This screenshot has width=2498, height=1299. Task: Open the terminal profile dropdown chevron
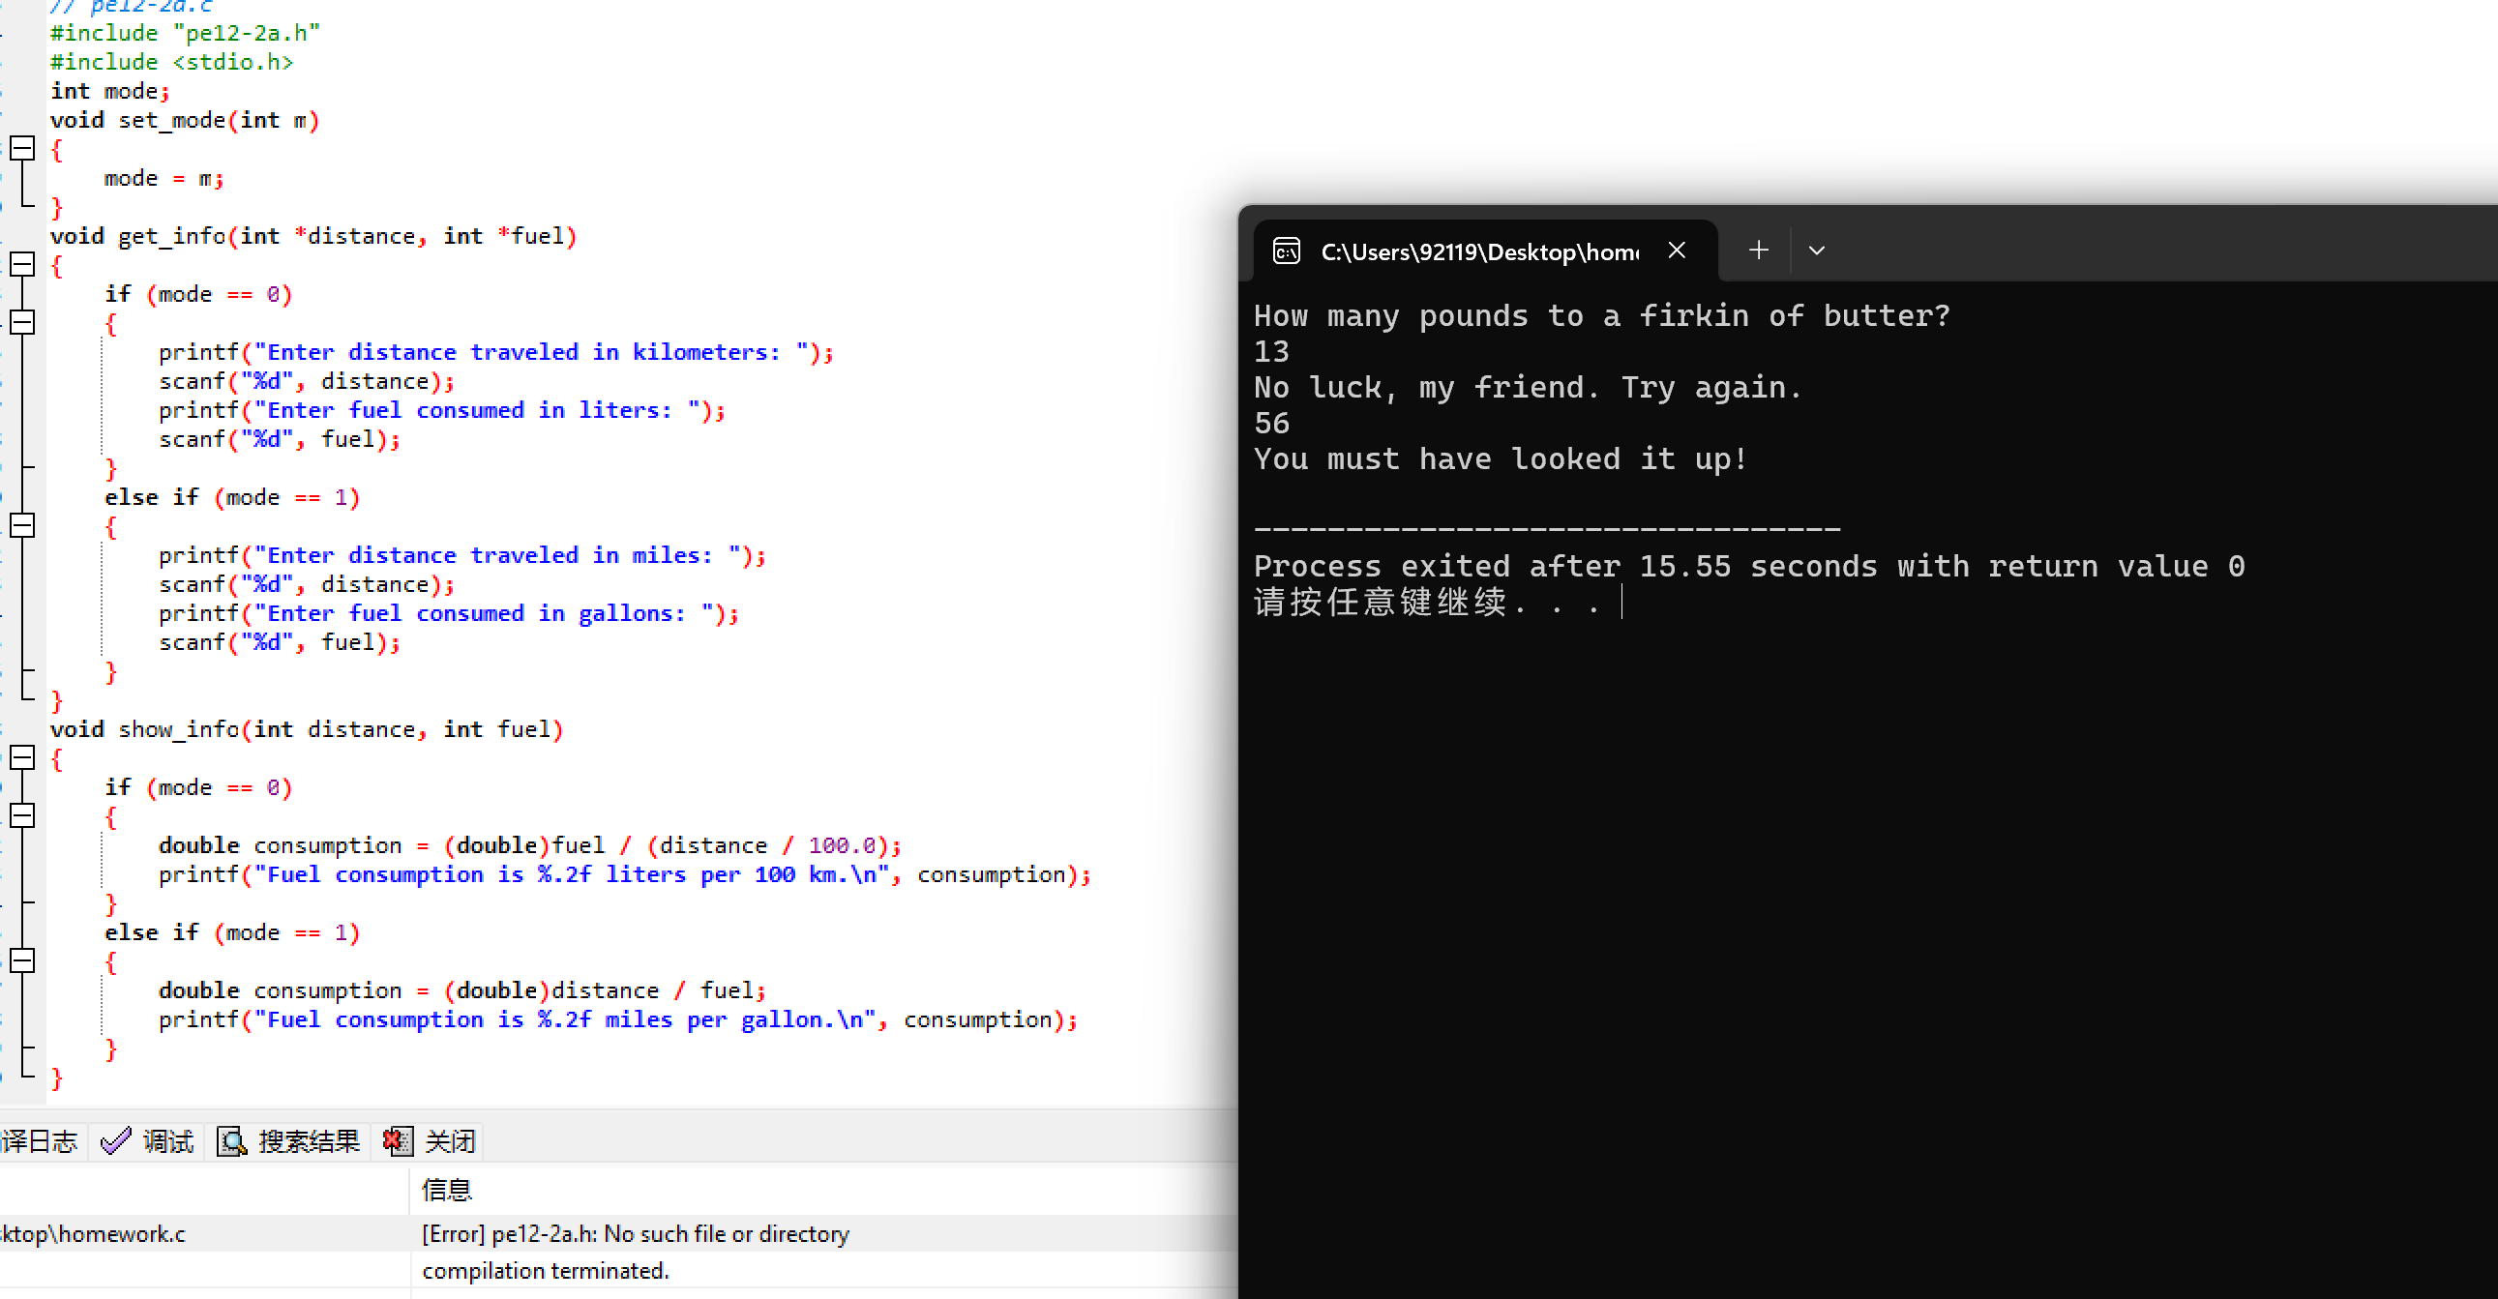tap(1816, 251)
